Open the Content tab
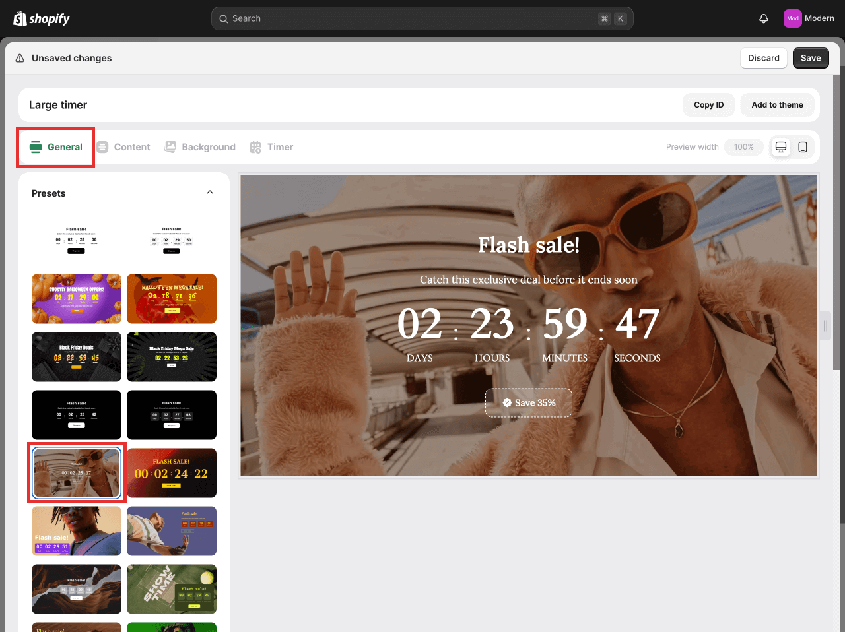This screenshot has height=632, width=845. click(131, 147)
